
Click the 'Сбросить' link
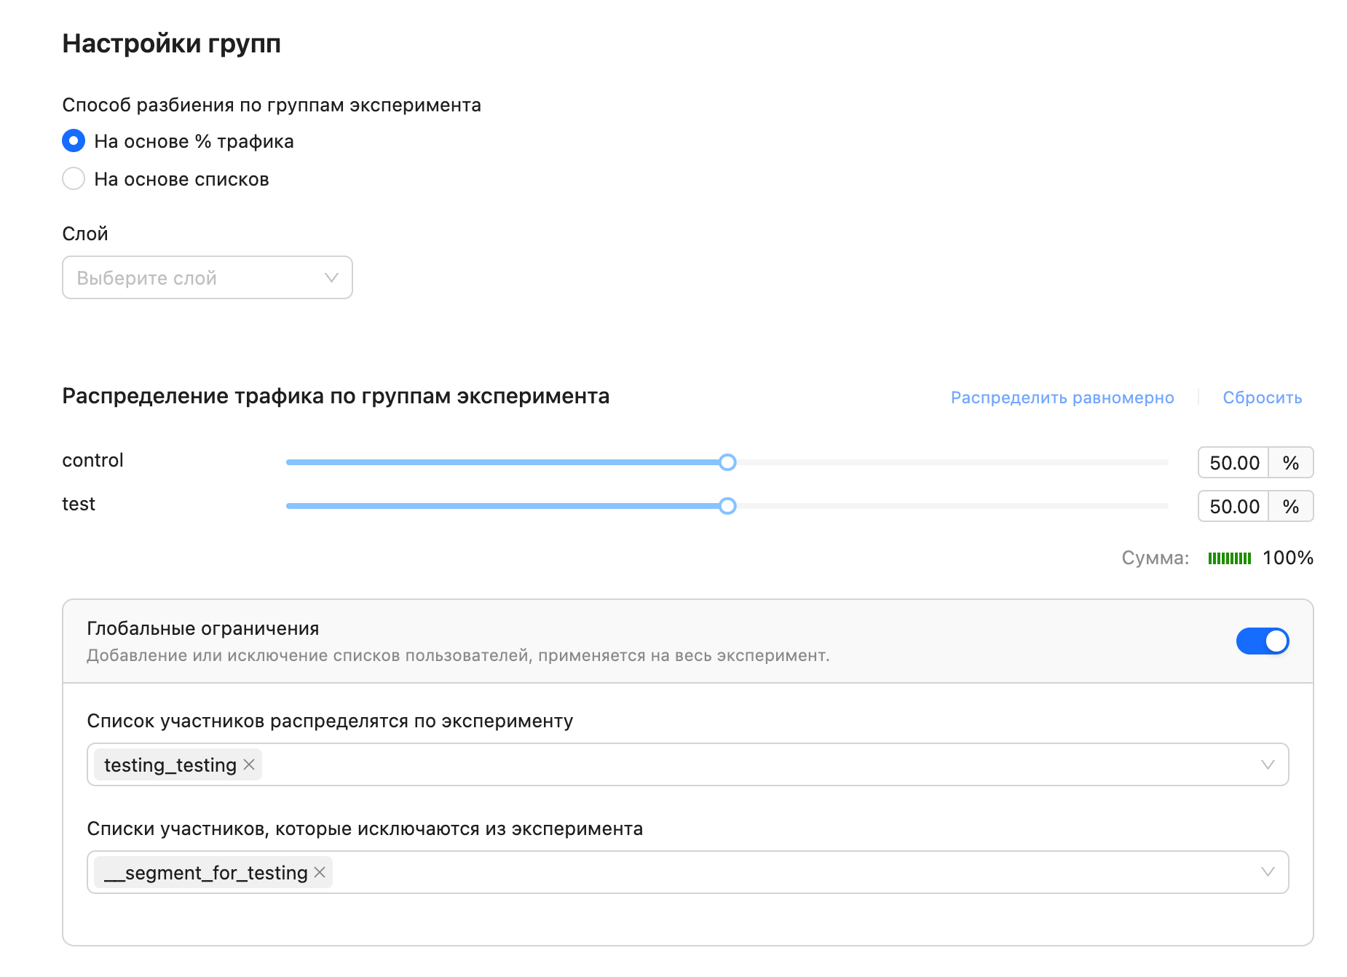coord(1262,397)
